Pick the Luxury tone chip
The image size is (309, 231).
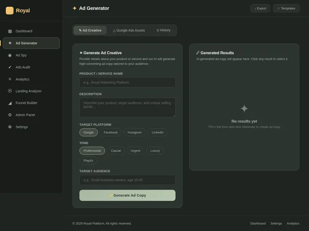pyautogui.click(x=155, y=151)
